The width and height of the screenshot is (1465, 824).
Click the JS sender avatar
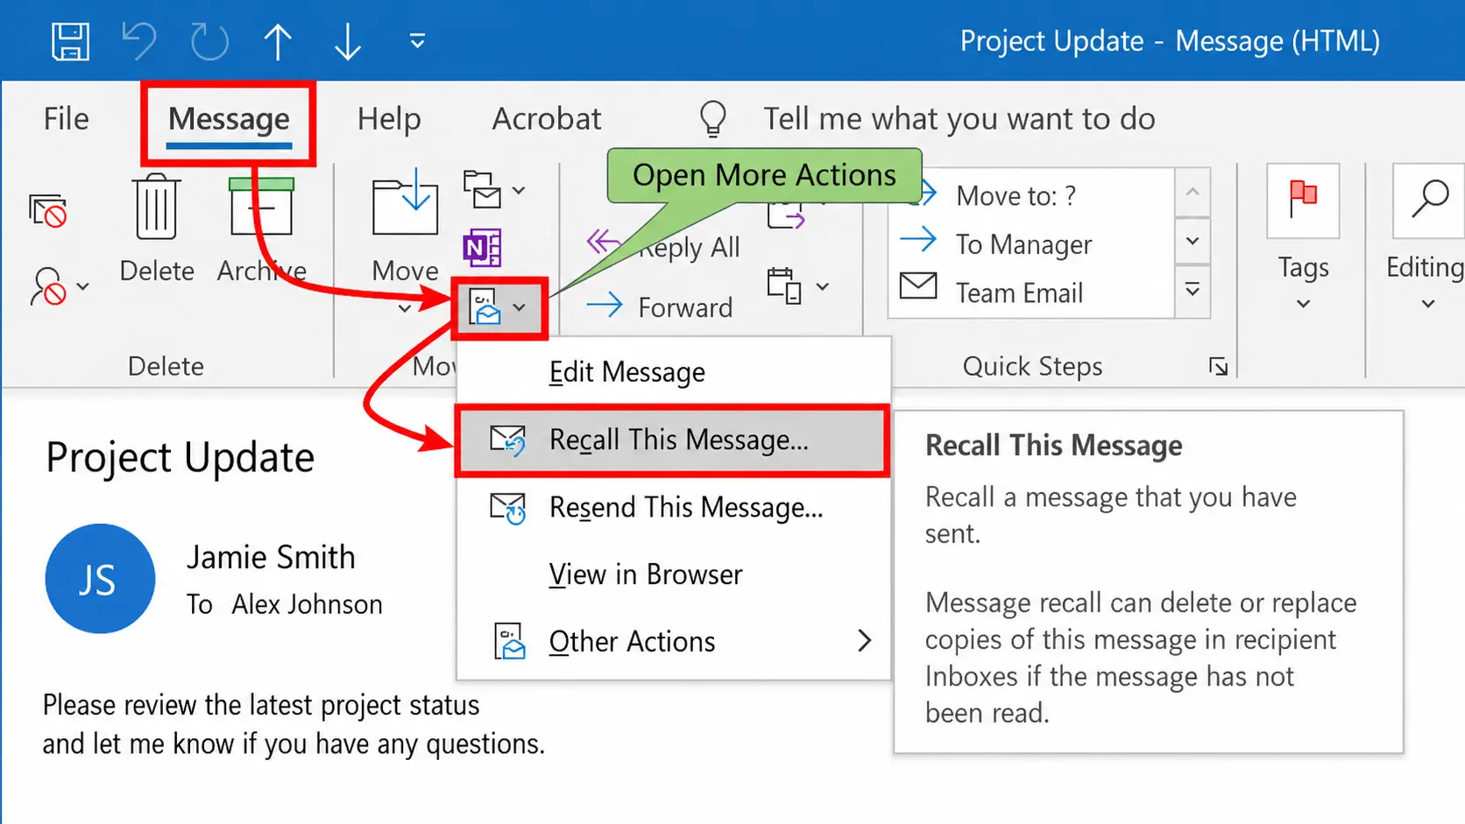100,579
